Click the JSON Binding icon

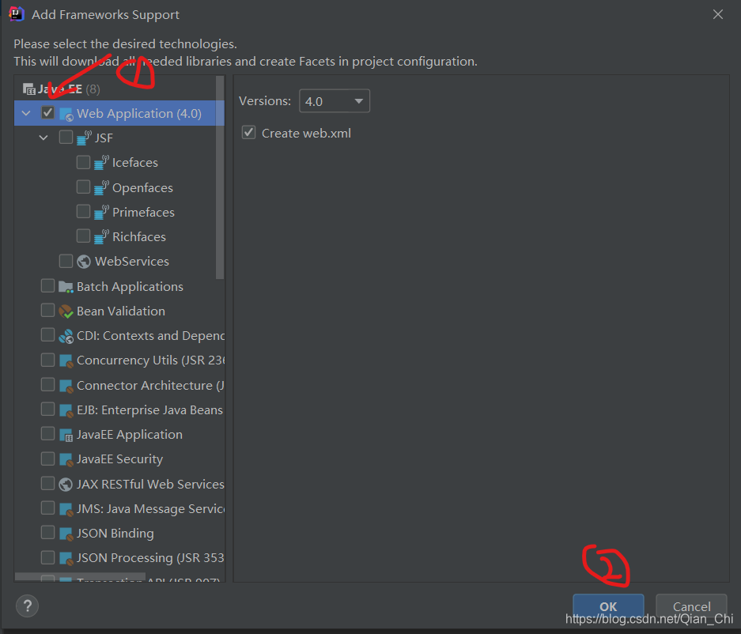pos(66,534)
